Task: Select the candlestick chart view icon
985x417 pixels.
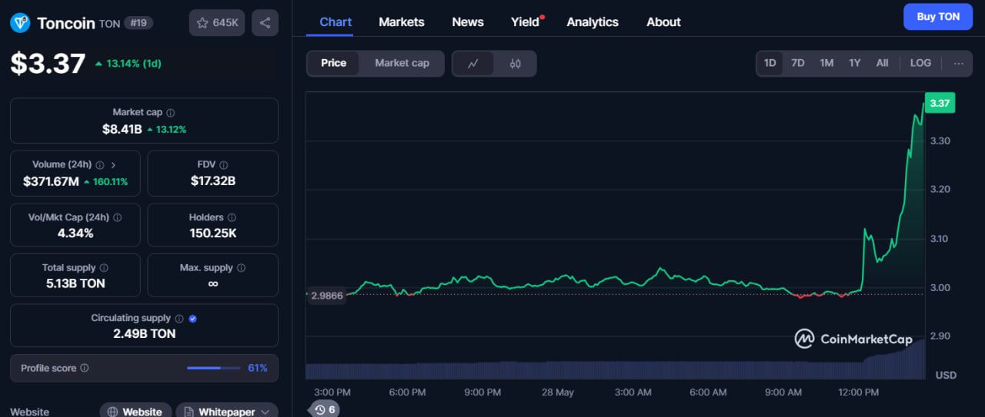Action: click(x=516, y=64)
